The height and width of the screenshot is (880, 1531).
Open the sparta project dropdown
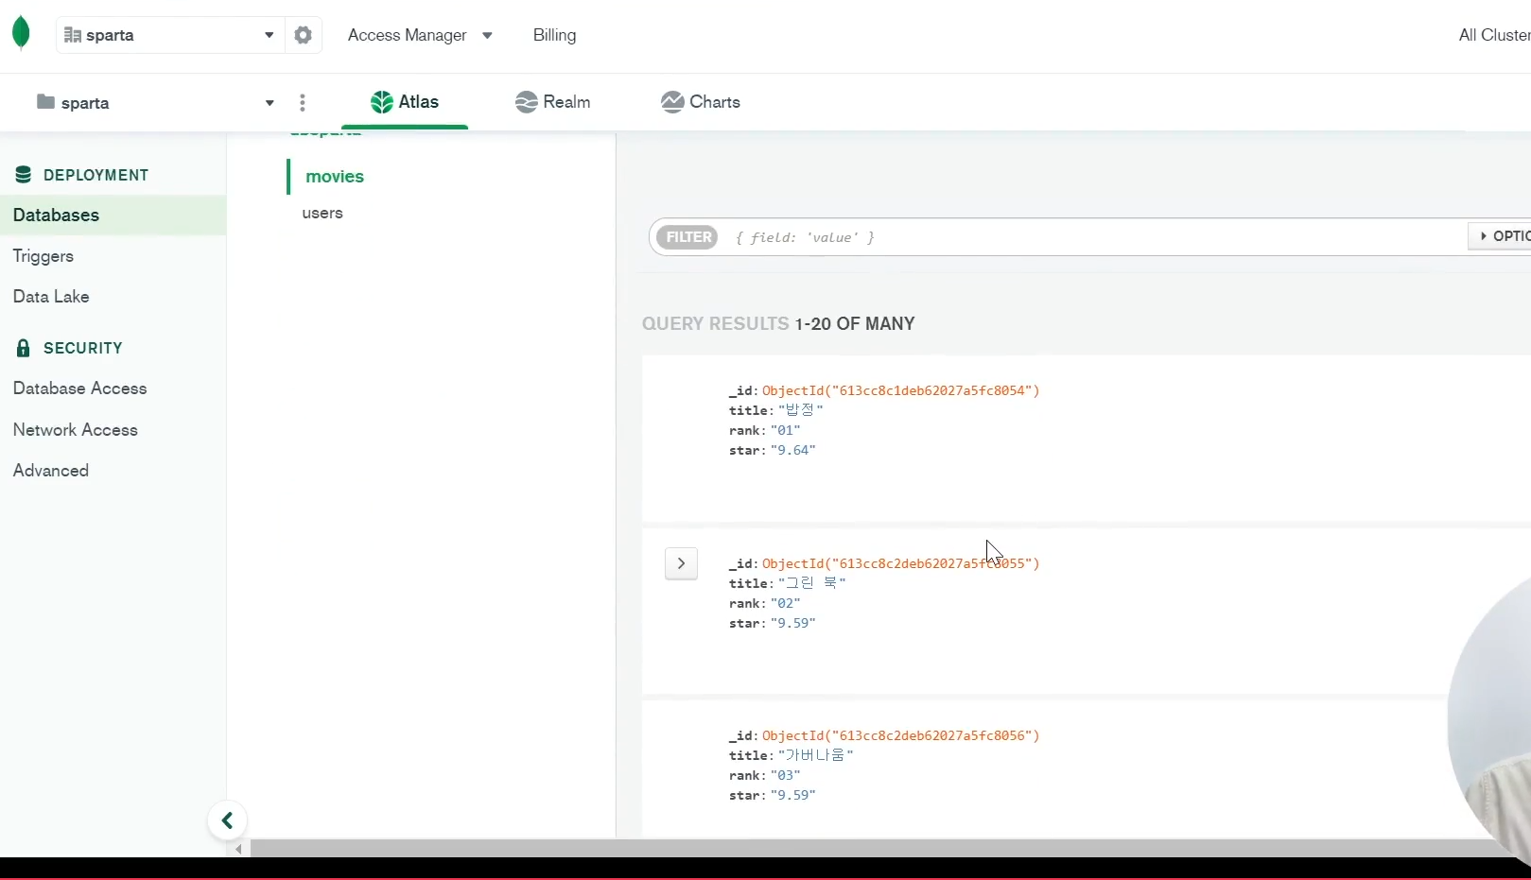pos(156,102)
